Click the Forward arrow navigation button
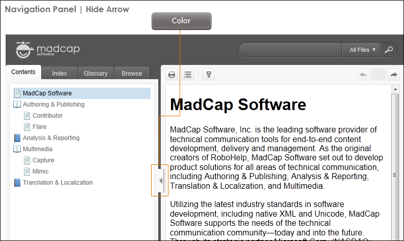 point(394,75)
